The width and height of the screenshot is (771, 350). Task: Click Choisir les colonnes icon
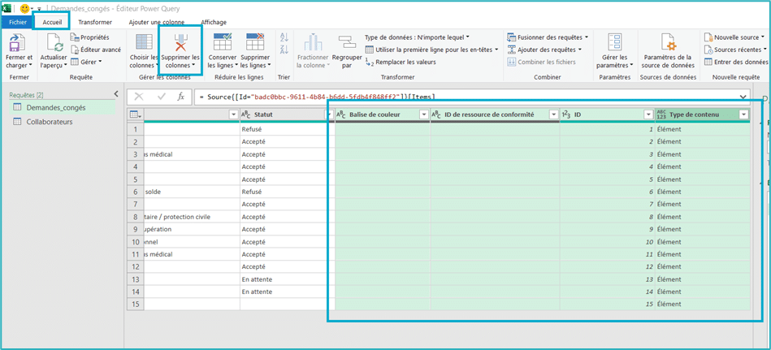[x=144, y=43]
